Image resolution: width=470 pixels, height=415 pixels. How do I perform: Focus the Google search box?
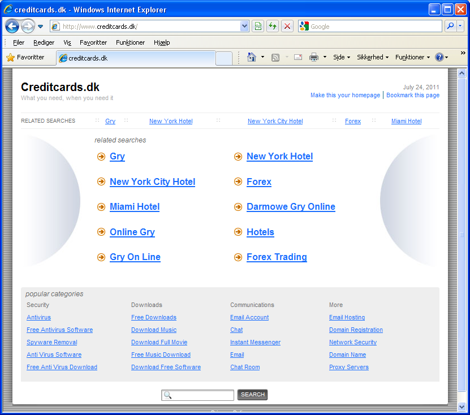click(x=374, y=27)
